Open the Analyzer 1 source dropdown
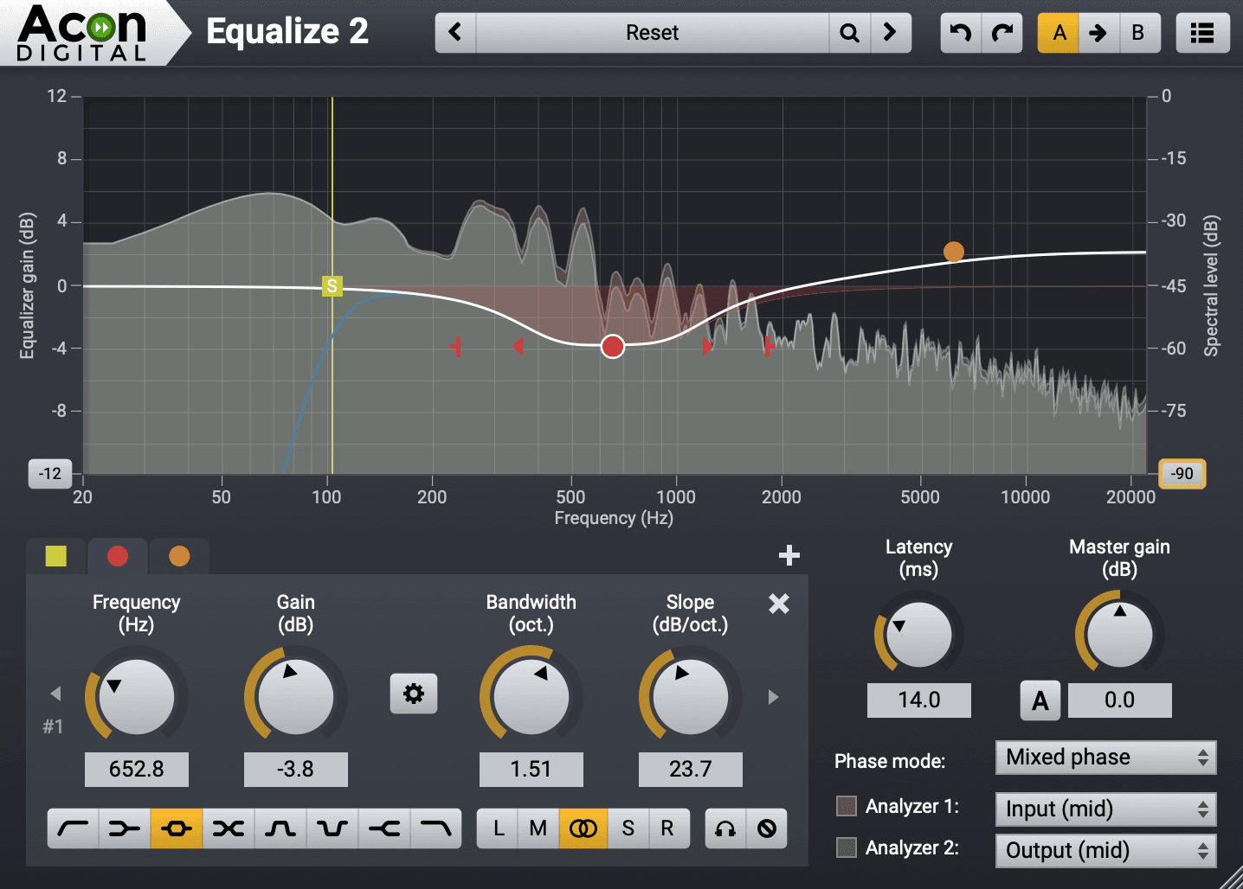1243x889 pixels. [x=1105, y=809]
